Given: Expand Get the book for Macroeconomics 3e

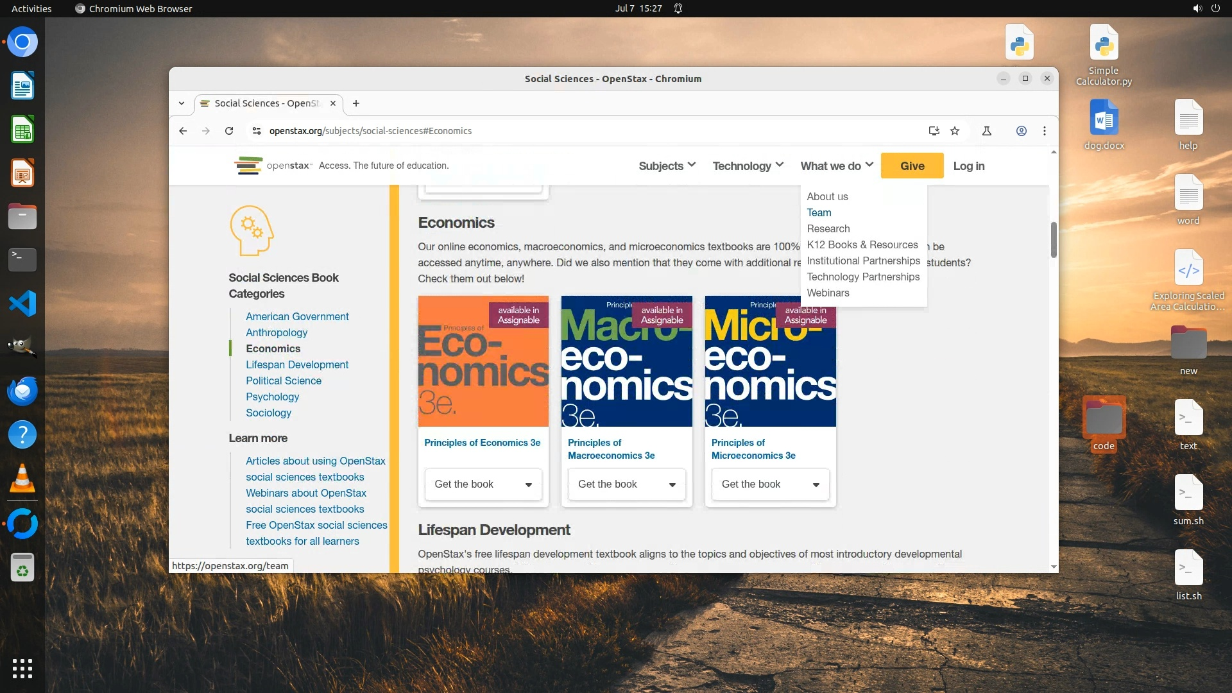Looking at the screenshot, I should pyautogui.click(x=626, y=484).
